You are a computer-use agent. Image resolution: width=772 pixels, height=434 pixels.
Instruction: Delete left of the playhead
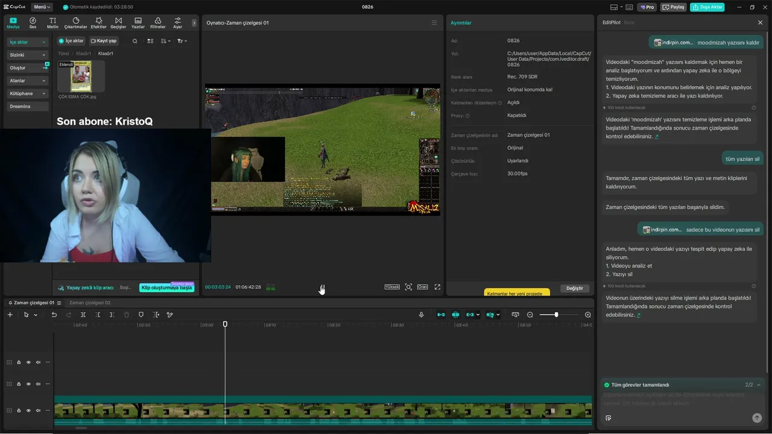click(98, 315)
